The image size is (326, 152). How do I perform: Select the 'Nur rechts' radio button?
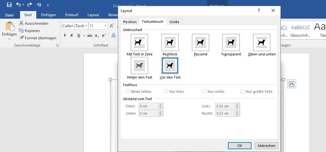pyautogui.click(x=204, y=92)
